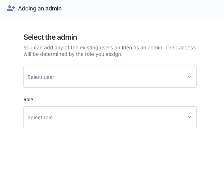Viewport: 224px width, 181px height.
Task: Click the empty middle of the role combo box
Action: [119, 117]
